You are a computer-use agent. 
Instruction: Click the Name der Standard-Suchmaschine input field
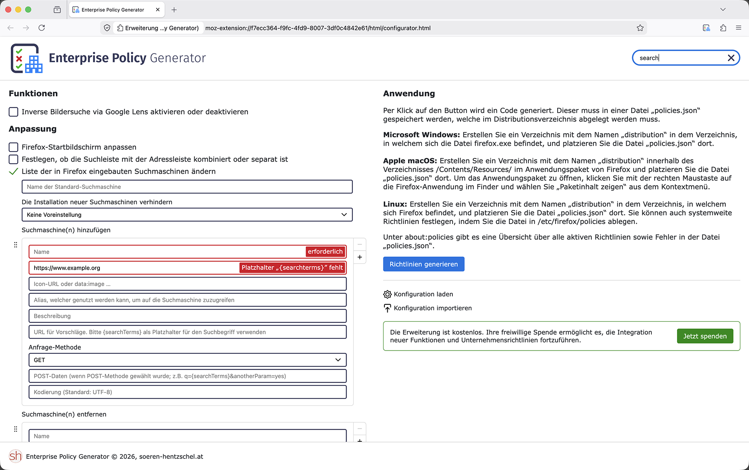pyautogui.click(x=187, y=187)
